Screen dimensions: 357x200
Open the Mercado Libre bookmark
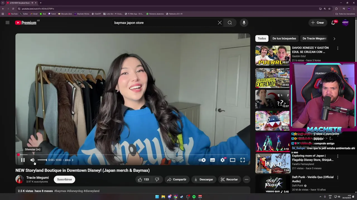[65, 14]
